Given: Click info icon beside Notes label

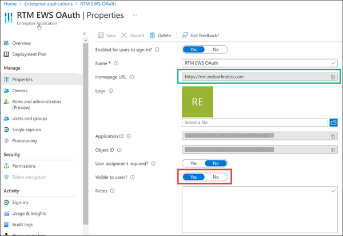Looking at the screenshot, I should (x=112, y=191).
